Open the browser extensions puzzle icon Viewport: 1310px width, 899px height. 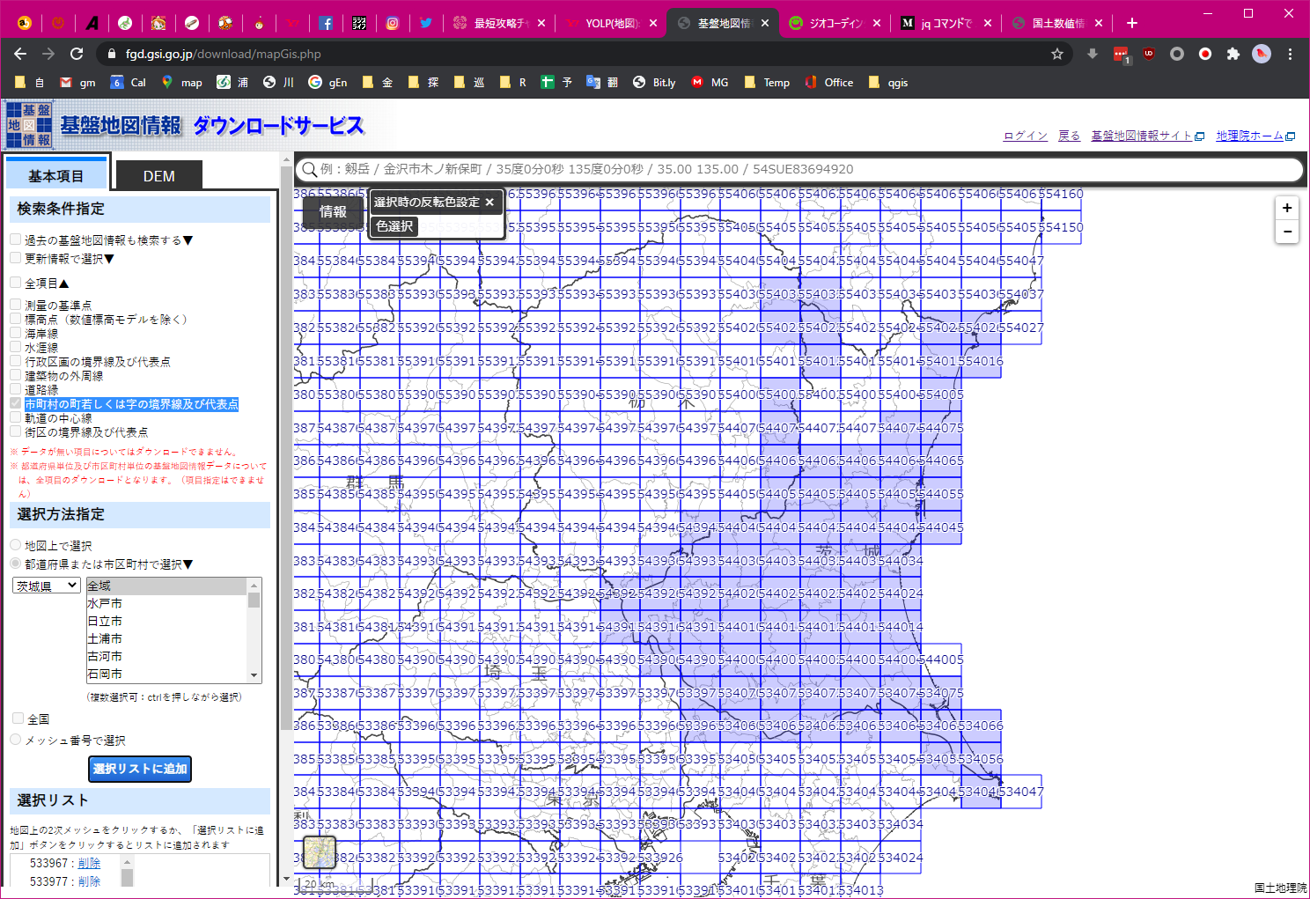point(1233,54)
